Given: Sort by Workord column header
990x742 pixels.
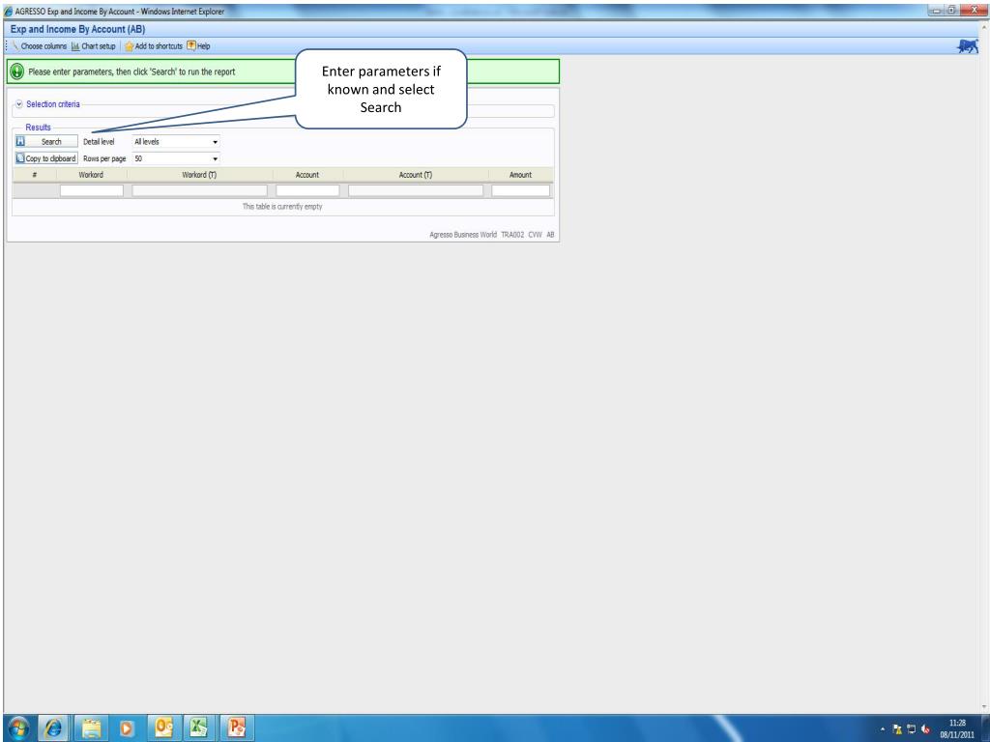Looking at the screenshot, I should coord(91,175).
